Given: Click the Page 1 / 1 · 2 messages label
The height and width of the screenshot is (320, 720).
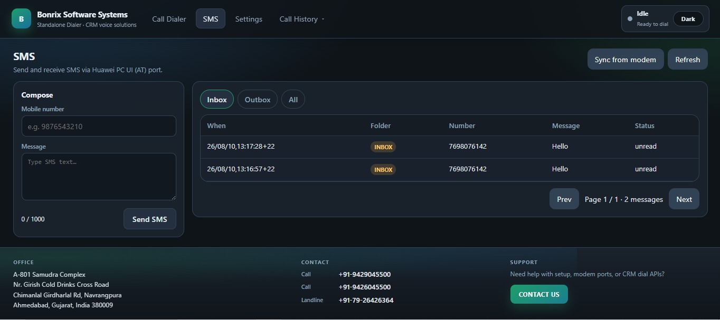Looking at the screenshot, I should pos(624,199).
